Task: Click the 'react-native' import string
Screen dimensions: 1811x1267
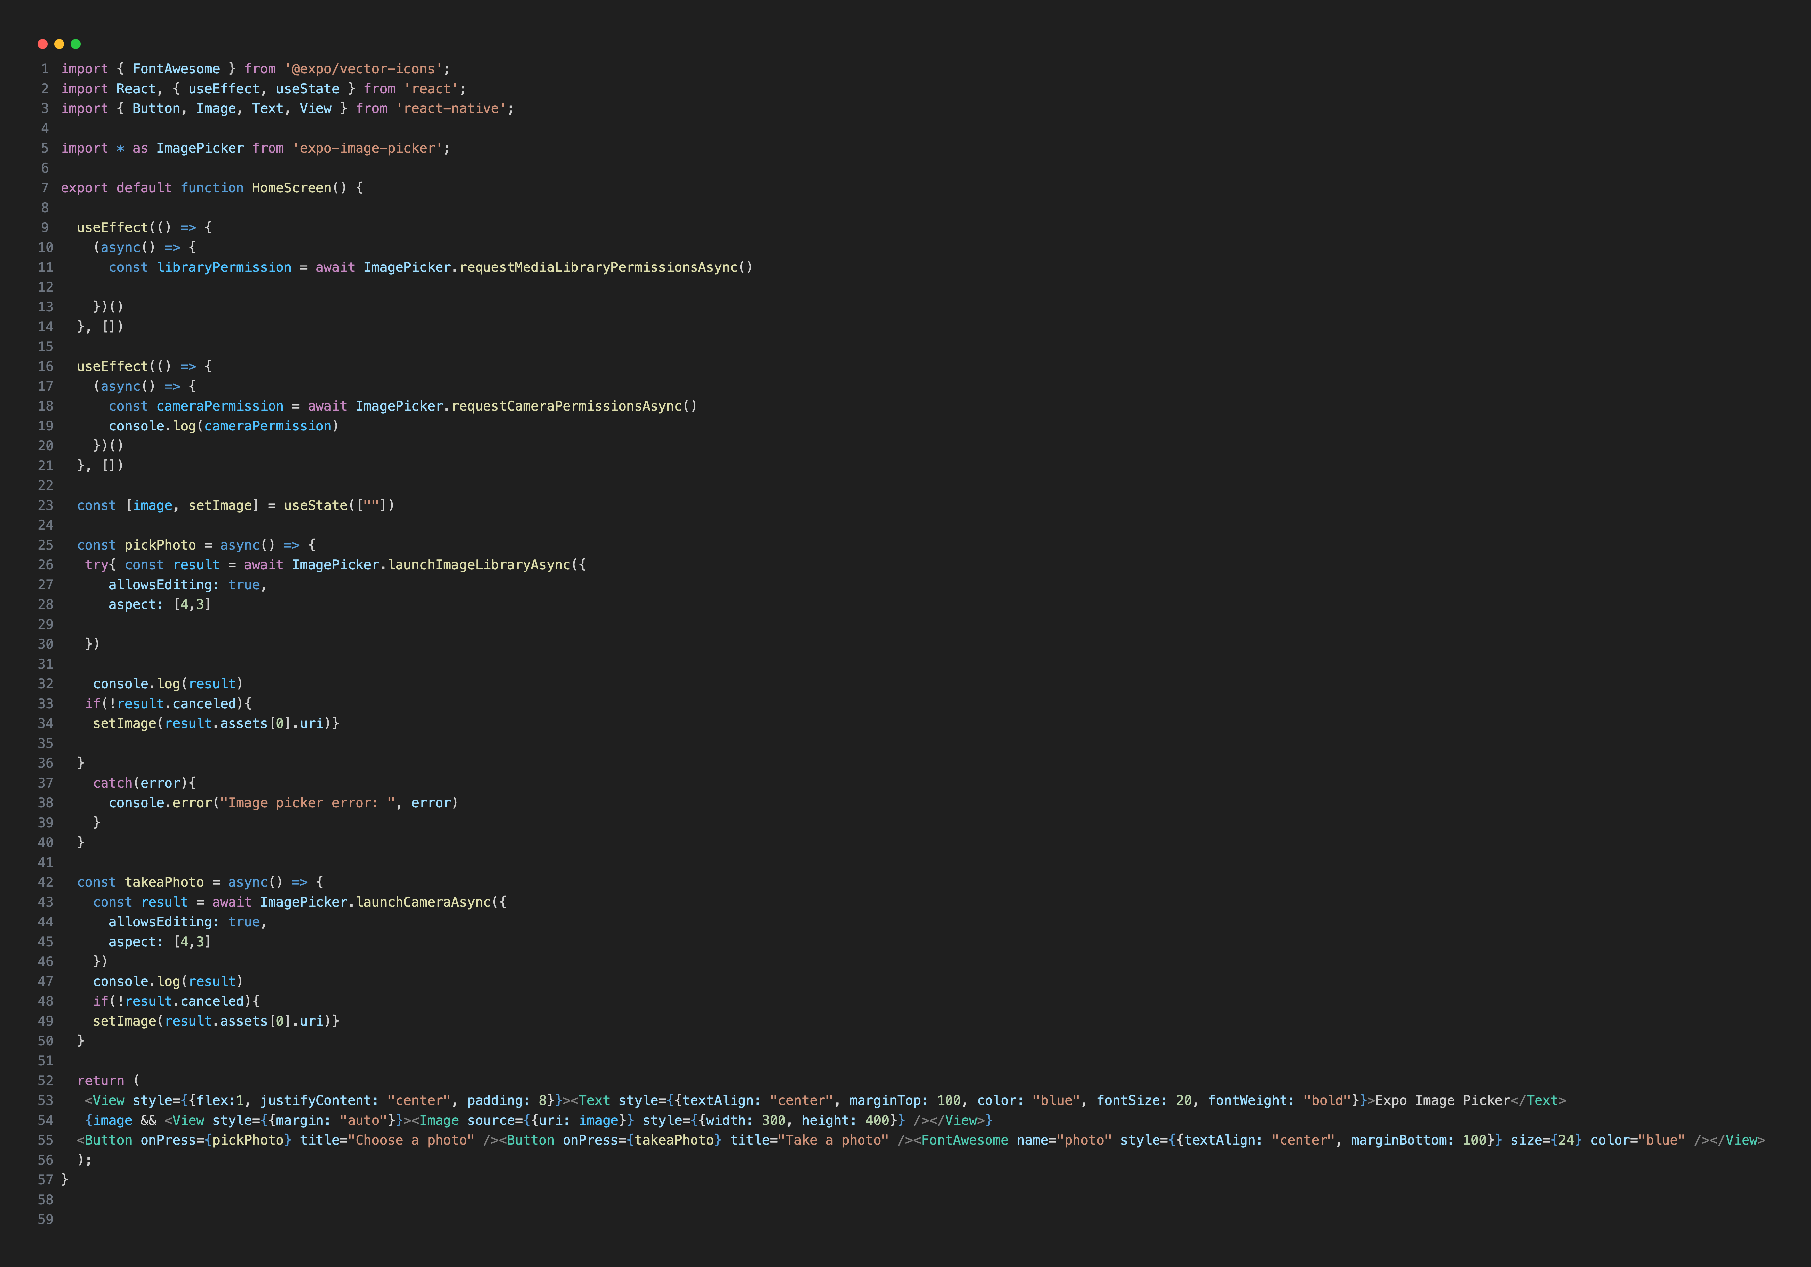Action: point(450,109)
